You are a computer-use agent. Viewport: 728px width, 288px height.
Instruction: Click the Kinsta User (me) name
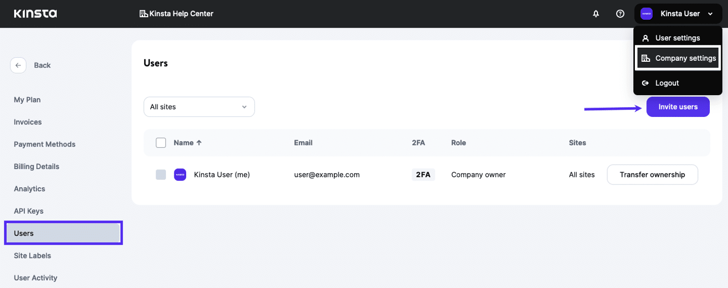pos(222,175)
